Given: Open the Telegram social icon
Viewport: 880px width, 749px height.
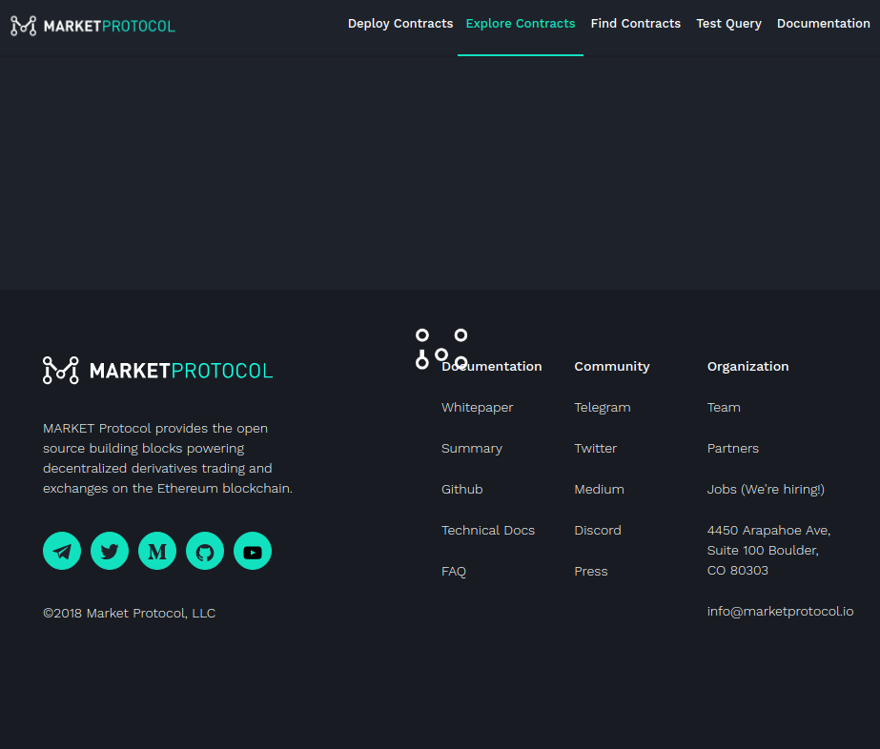Looking at the screenshot, I should [62, 551].
